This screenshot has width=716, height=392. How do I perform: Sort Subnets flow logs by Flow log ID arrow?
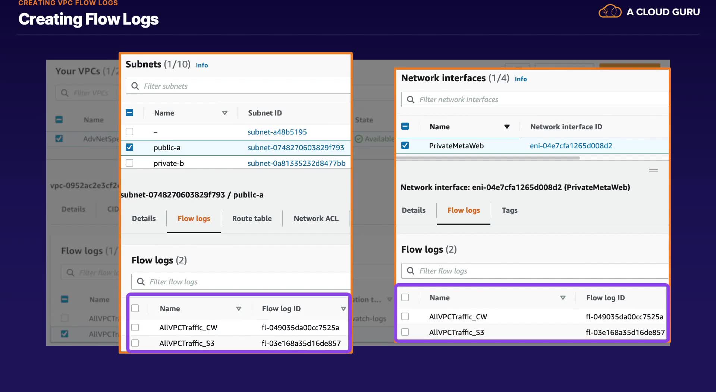(x=343, y=309)
